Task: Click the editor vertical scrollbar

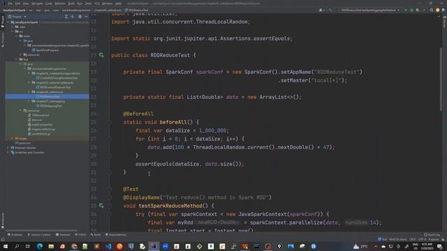Action: coord(441,79)
